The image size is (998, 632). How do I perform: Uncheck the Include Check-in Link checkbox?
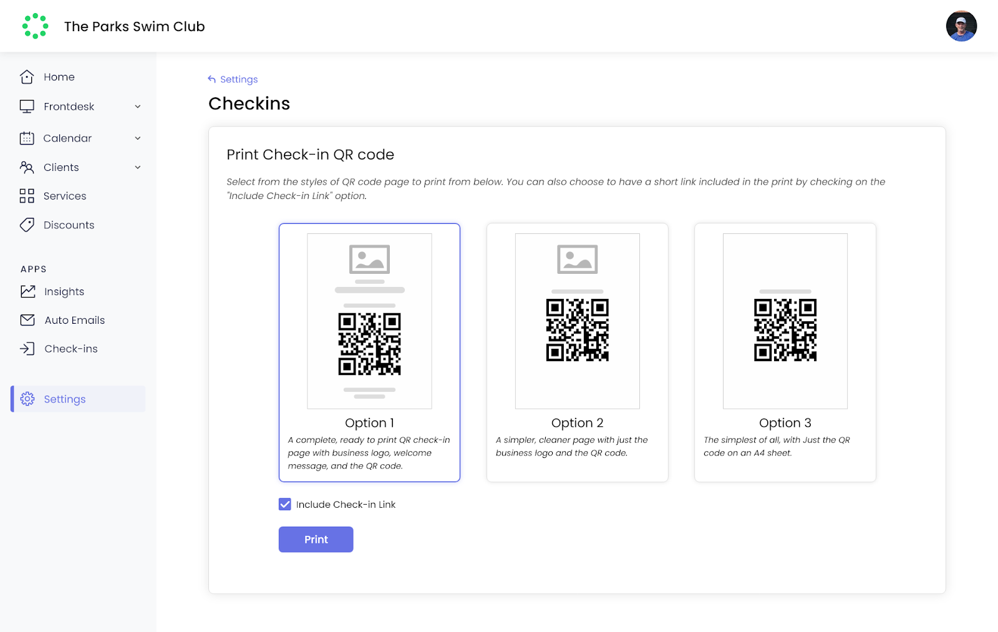click(x=285, y=504)
